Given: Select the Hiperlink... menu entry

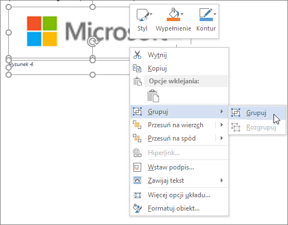Looking at the screenshot, I should point(179,153).
